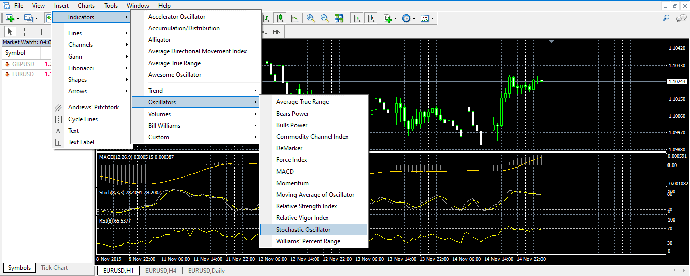Zoom in on the chart
The width and height of the screenshot is (690, 276).
pyautogui.click(x=310, y=18)
